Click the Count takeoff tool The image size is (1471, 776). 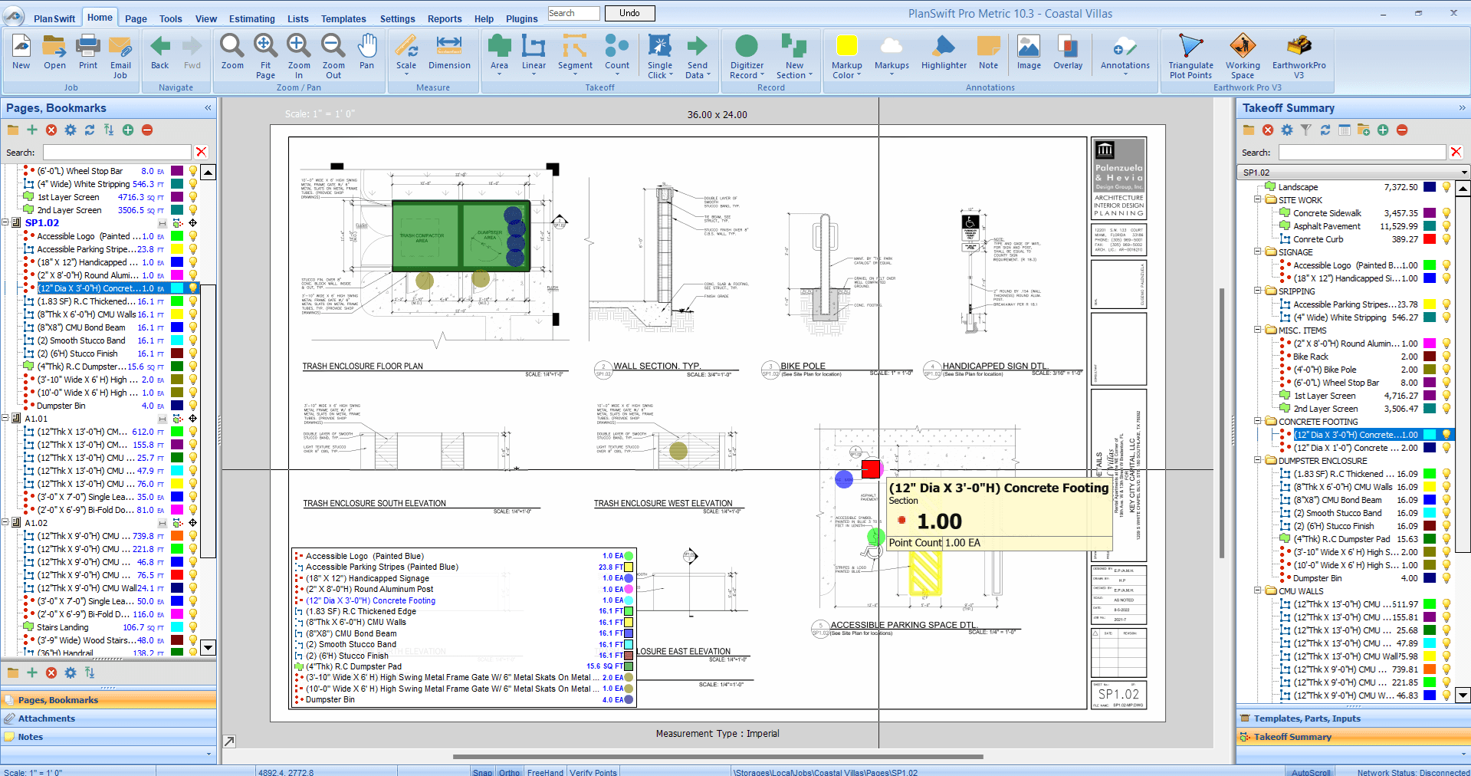click(x=616, y=52)
